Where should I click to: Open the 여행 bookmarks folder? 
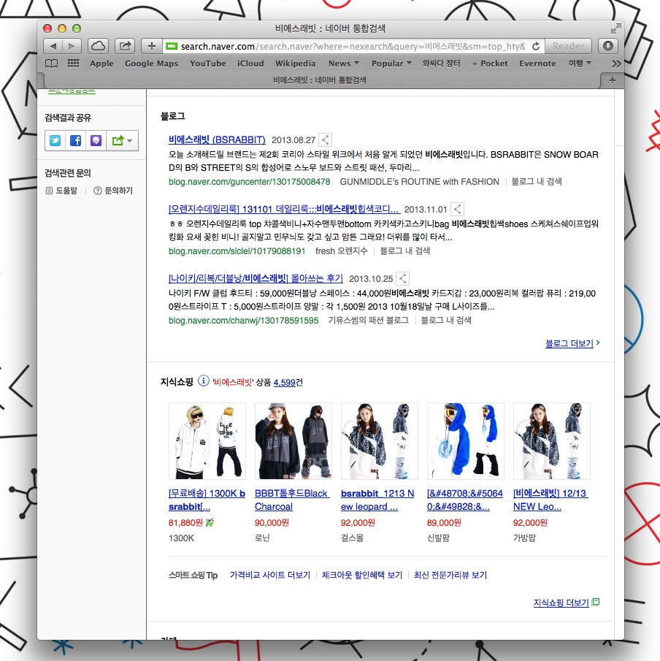(x=580, y=64)
